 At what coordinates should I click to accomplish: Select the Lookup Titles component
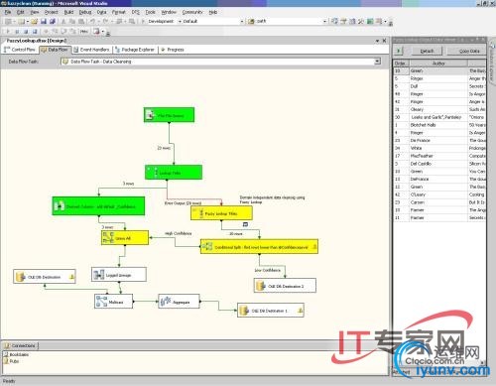point(174,173)
